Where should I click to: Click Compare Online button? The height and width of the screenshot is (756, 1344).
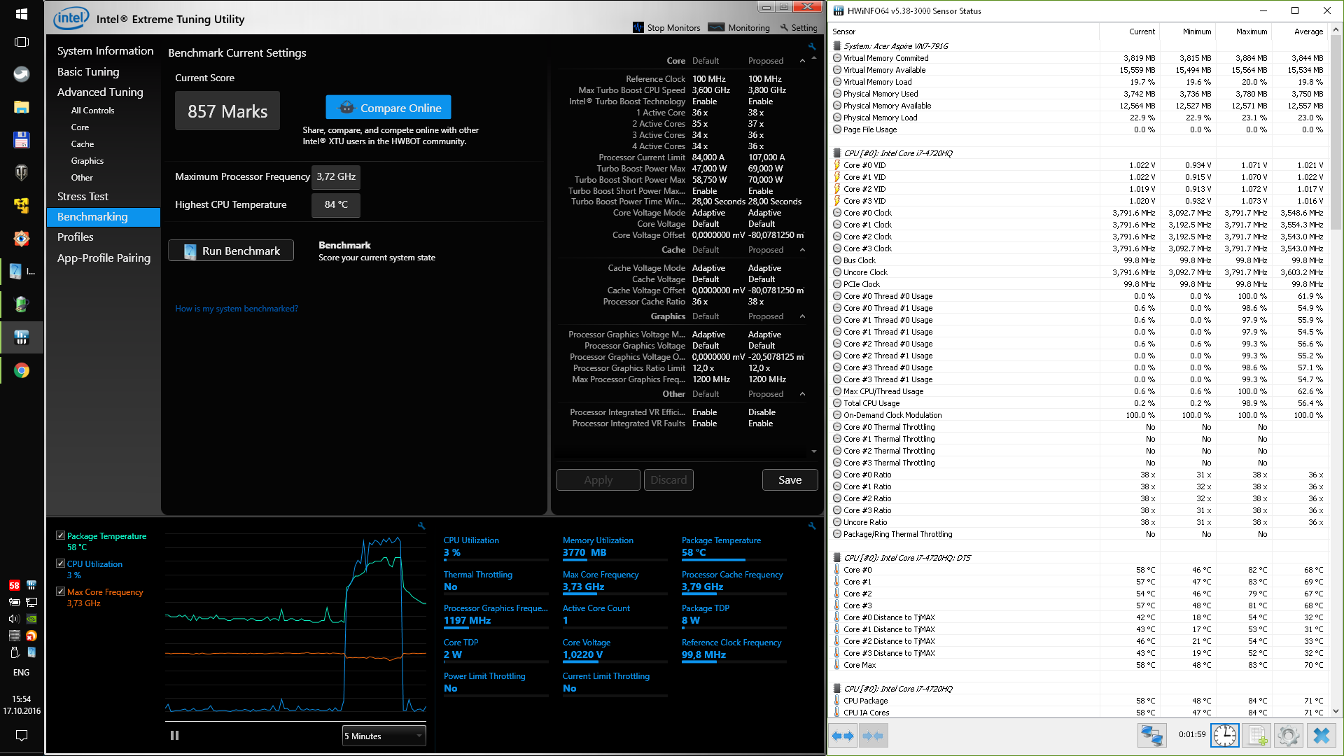point(388,108)
